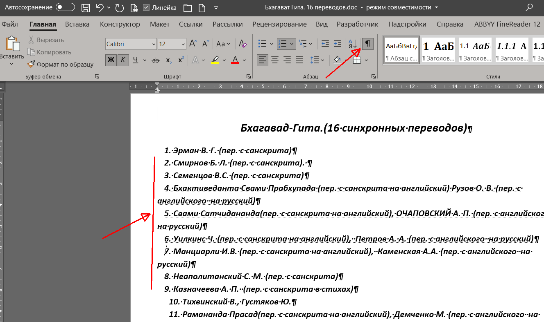The width and height of the screenshot is (544, 322).
Task: Click Вырезать (Cut) button
Action: [x=46, y=40]
